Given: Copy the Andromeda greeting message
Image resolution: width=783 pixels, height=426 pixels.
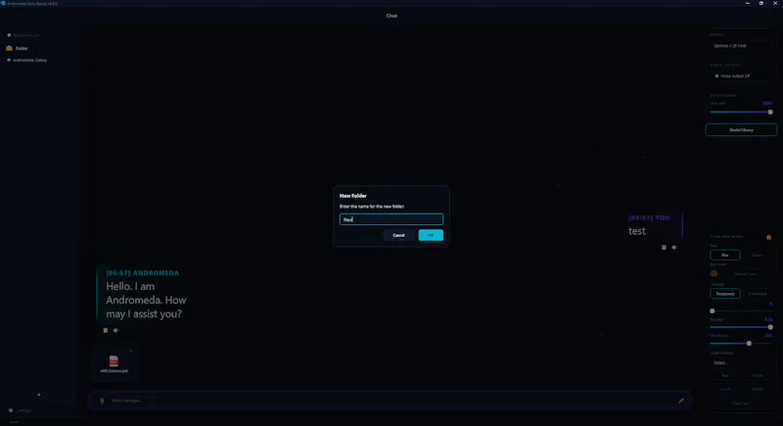Looking at the screenshot, I should pyautogui.click(x=106, y=330).
